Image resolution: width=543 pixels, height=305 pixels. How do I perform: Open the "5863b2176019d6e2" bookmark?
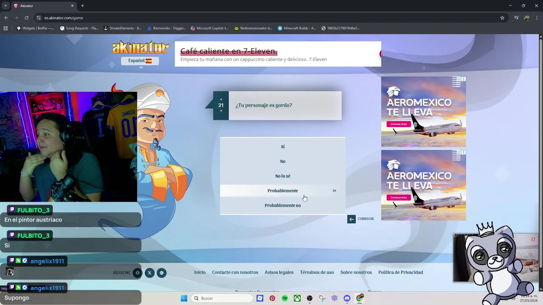click(341, 28)
